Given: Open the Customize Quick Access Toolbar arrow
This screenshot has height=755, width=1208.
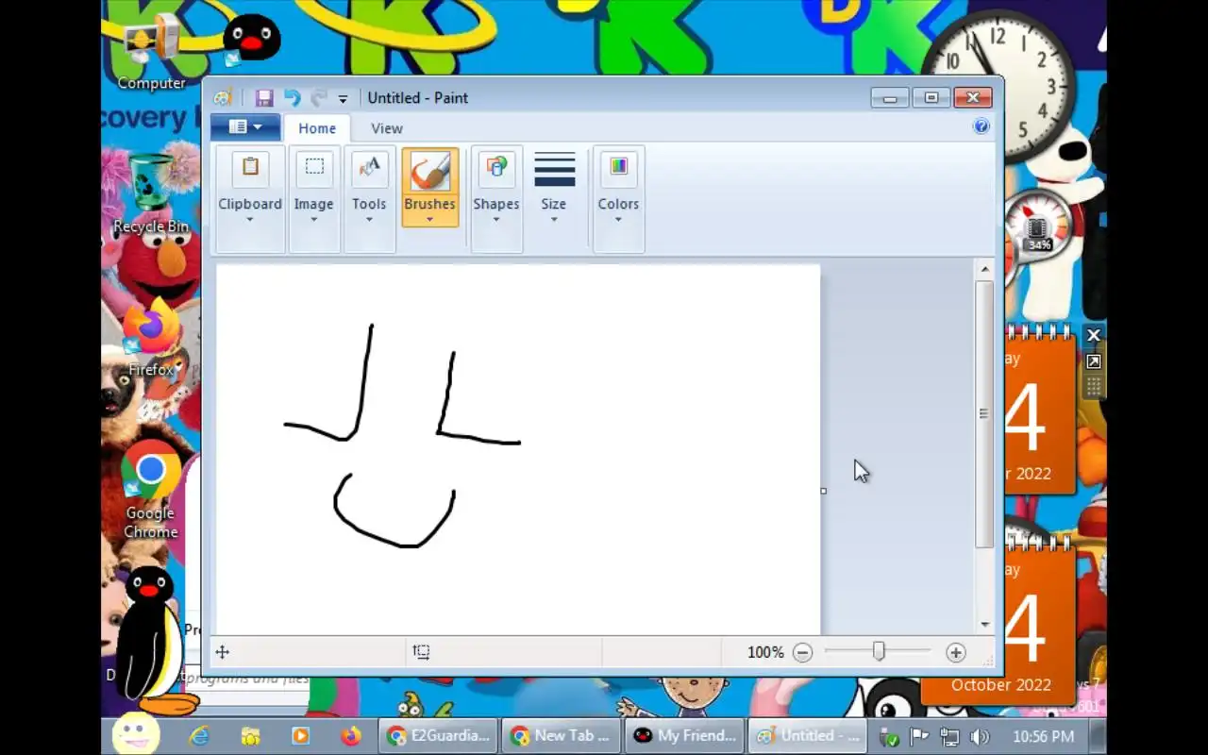Looking at the screenshot, I should click(x=343, y=99).
